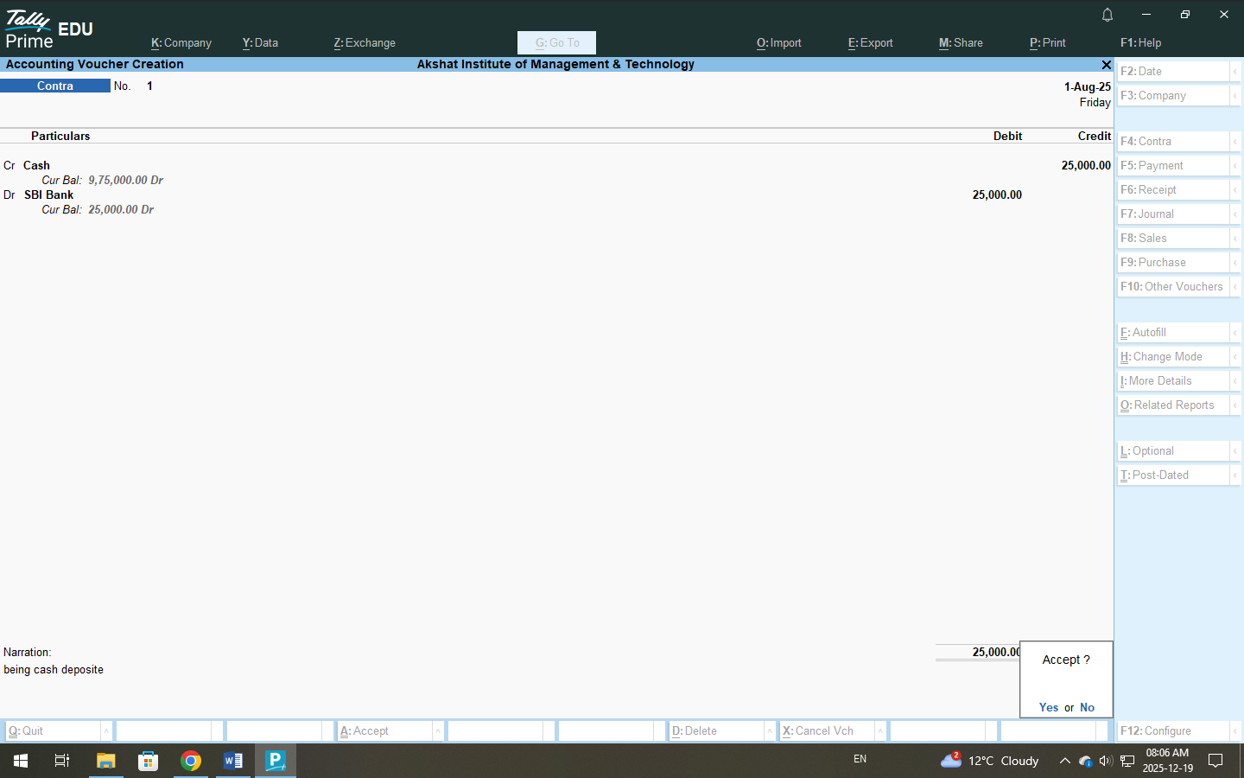Click the Windows Start button

[x=21, y=761]
